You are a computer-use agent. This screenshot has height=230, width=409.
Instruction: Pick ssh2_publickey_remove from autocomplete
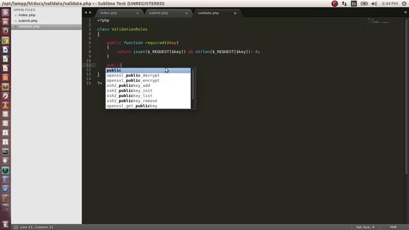[x=148, y=101]
